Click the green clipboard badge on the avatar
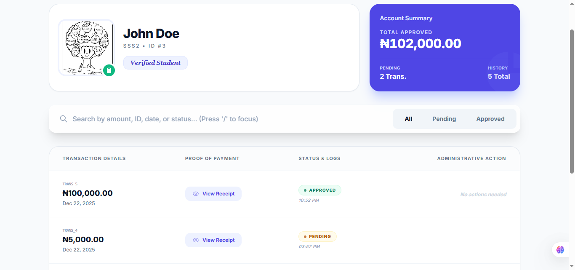This screenshot has width=575, height=270. point(109,70)
